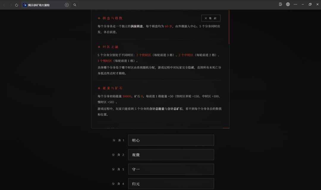Select the 揭示录矿场大冒险 tab
This screenshot has width=321, height=190.
(45, 5)
